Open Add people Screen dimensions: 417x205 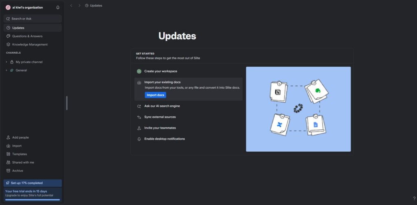(x=20, y=137)
